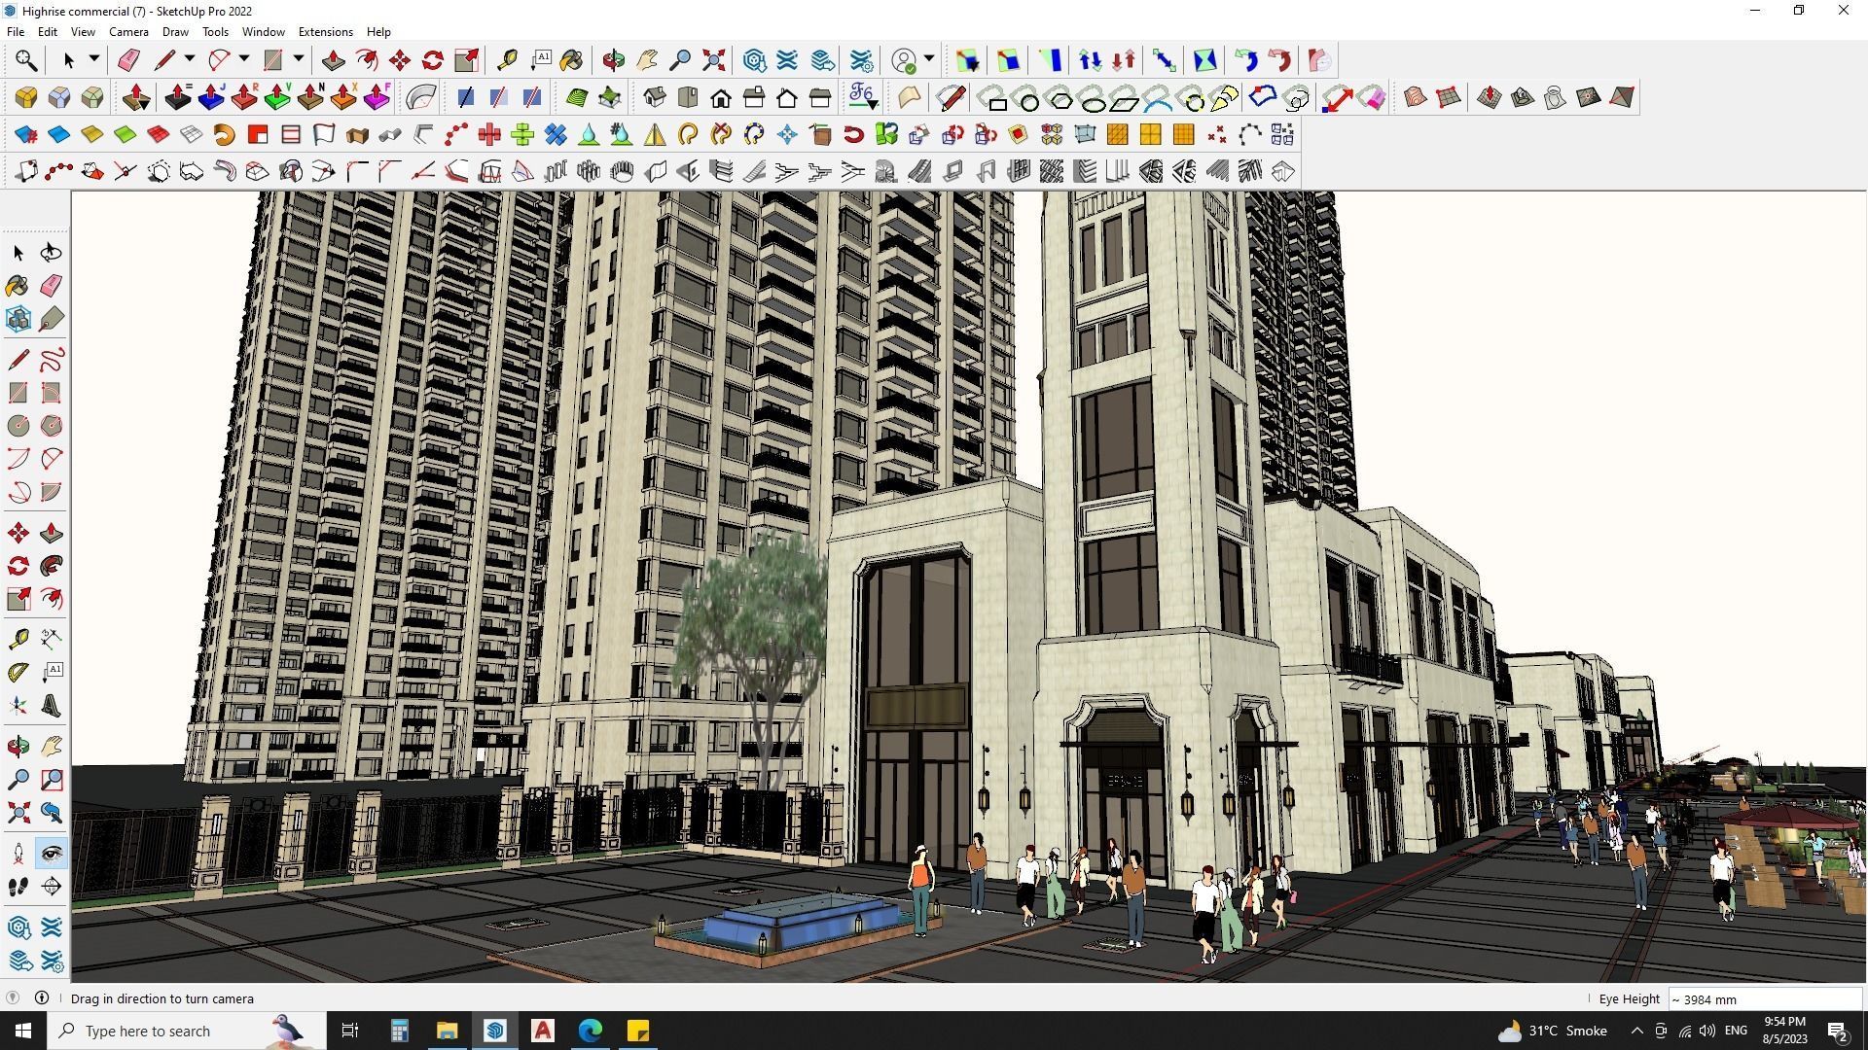
Task: Open the Edit menu
Action: (x=47, y=32)
